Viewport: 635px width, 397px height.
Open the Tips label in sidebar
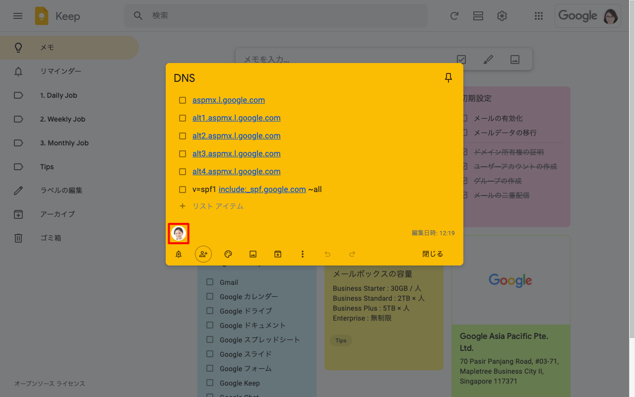69,167
